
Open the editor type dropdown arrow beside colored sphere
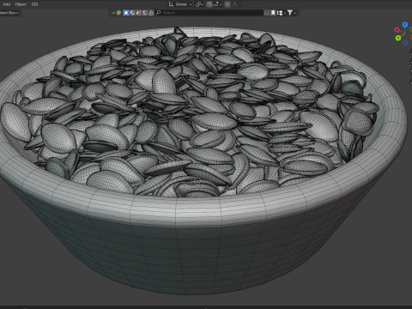coord(113,13)
